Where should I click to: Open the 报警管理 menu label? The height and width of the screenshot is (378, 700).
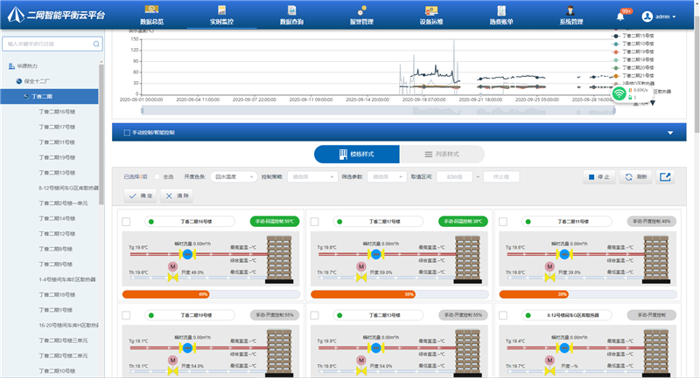click(361, 21)
